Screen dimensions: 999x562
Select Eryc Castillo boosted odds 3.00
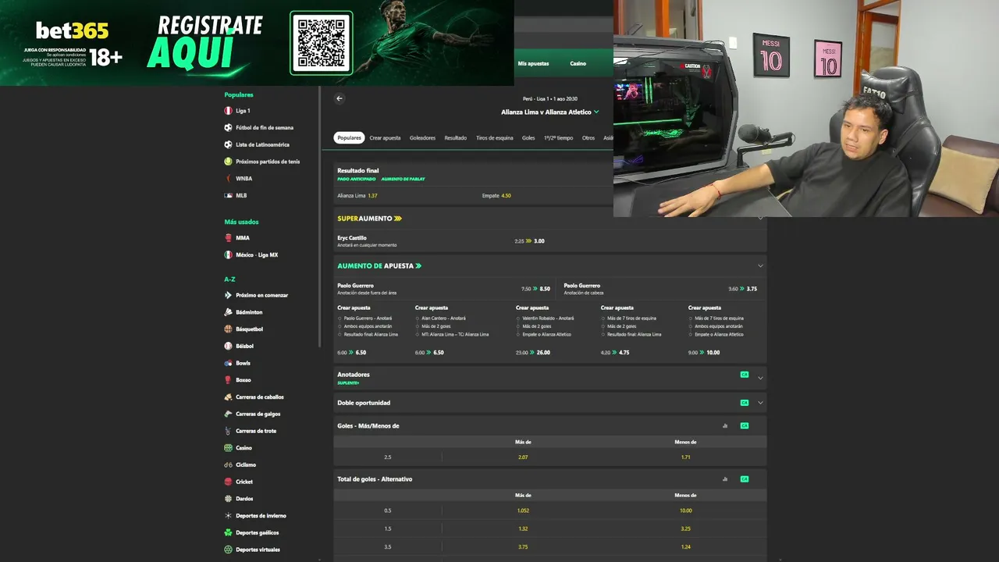pyautogui.click(x=539, y=241)
